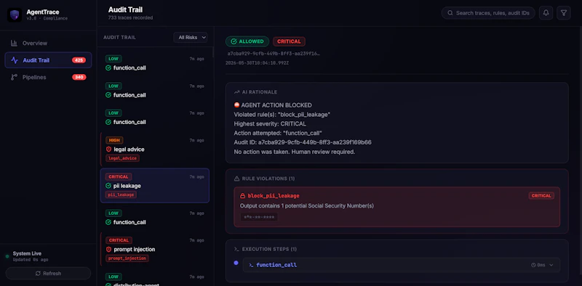Select the prompt injection trace
Image resolution: width=582 pixels, height=286 pixels.
155,249
